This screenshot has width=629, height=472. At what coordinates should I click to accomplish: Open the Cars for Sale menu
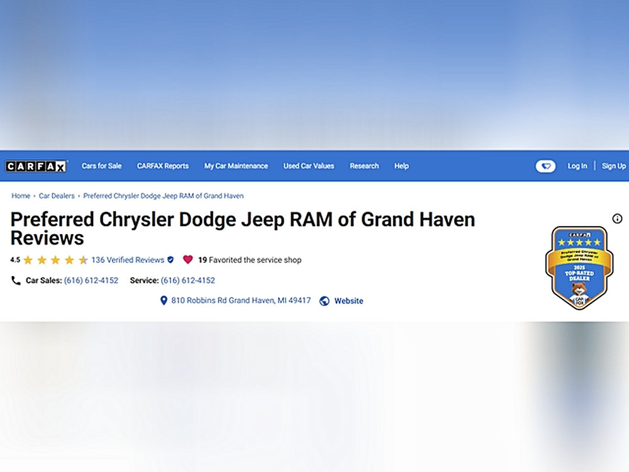[x=101, y=166]
